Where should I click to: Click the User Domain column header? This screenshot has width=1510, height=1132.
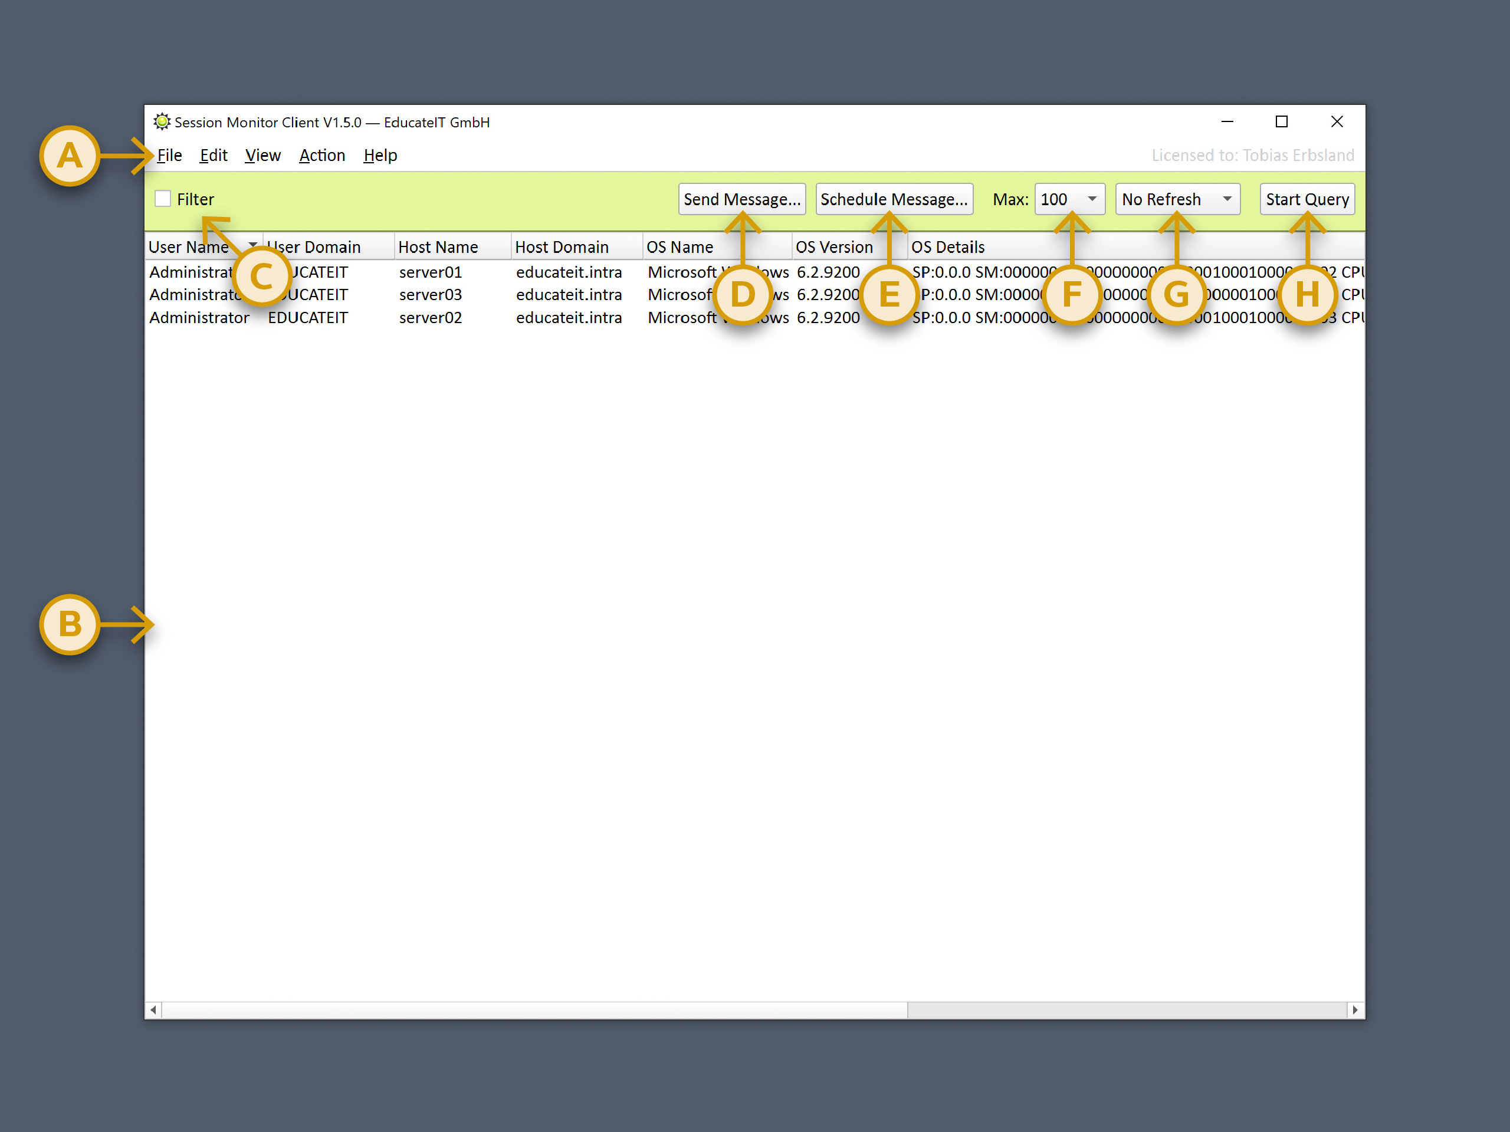313,246
